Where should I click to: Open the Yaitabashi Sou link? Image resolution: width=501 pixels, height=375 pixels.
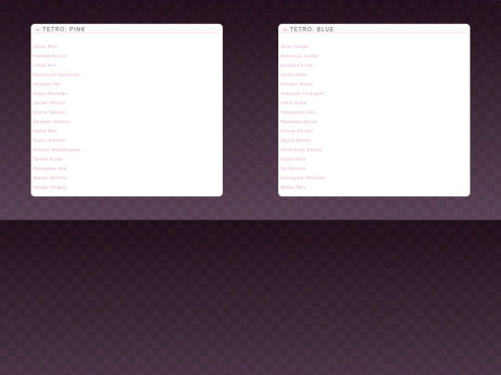click(298, 112)
